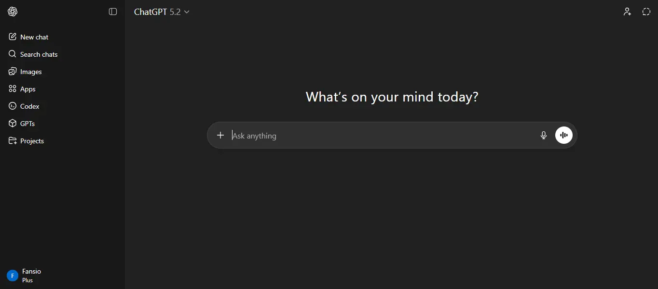Viewport: 658px width, 289px height.
Task: Click the add people icon
Action: pyautogui.click(x=627, y=12)
